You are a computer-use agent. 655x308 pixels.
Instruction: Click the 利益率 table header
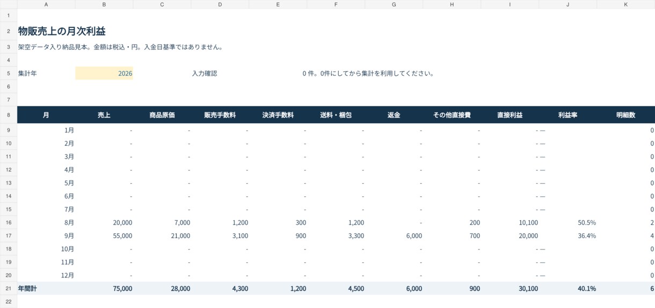[x=568, y=115]
